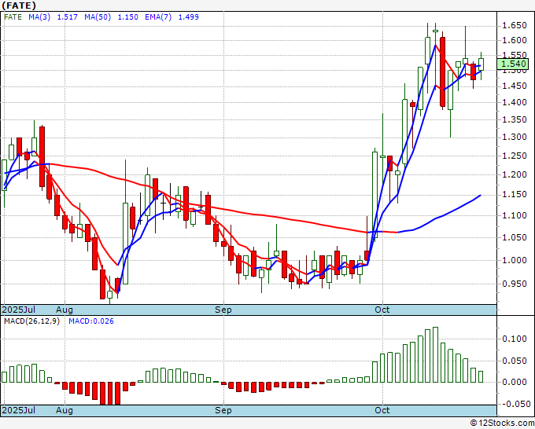Click the 2025Jul label under price chart
This screenshot has width=535, height=429.
[x=18, y=310]
